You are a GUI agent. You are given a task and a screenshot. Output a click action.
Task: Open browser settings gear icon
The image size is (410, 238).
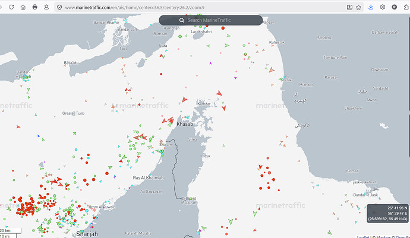click(x=383, y=7)
